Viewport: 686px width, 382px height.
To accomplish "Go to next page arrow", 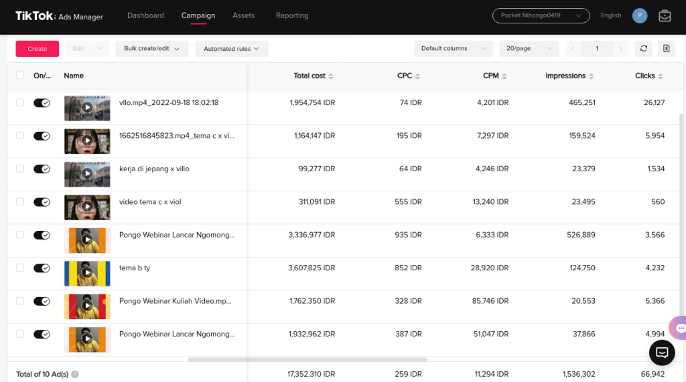I will (622, 48).
